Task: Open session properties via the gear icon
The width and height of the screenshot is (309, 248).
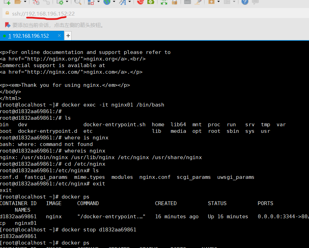Action: pos(60,2)
